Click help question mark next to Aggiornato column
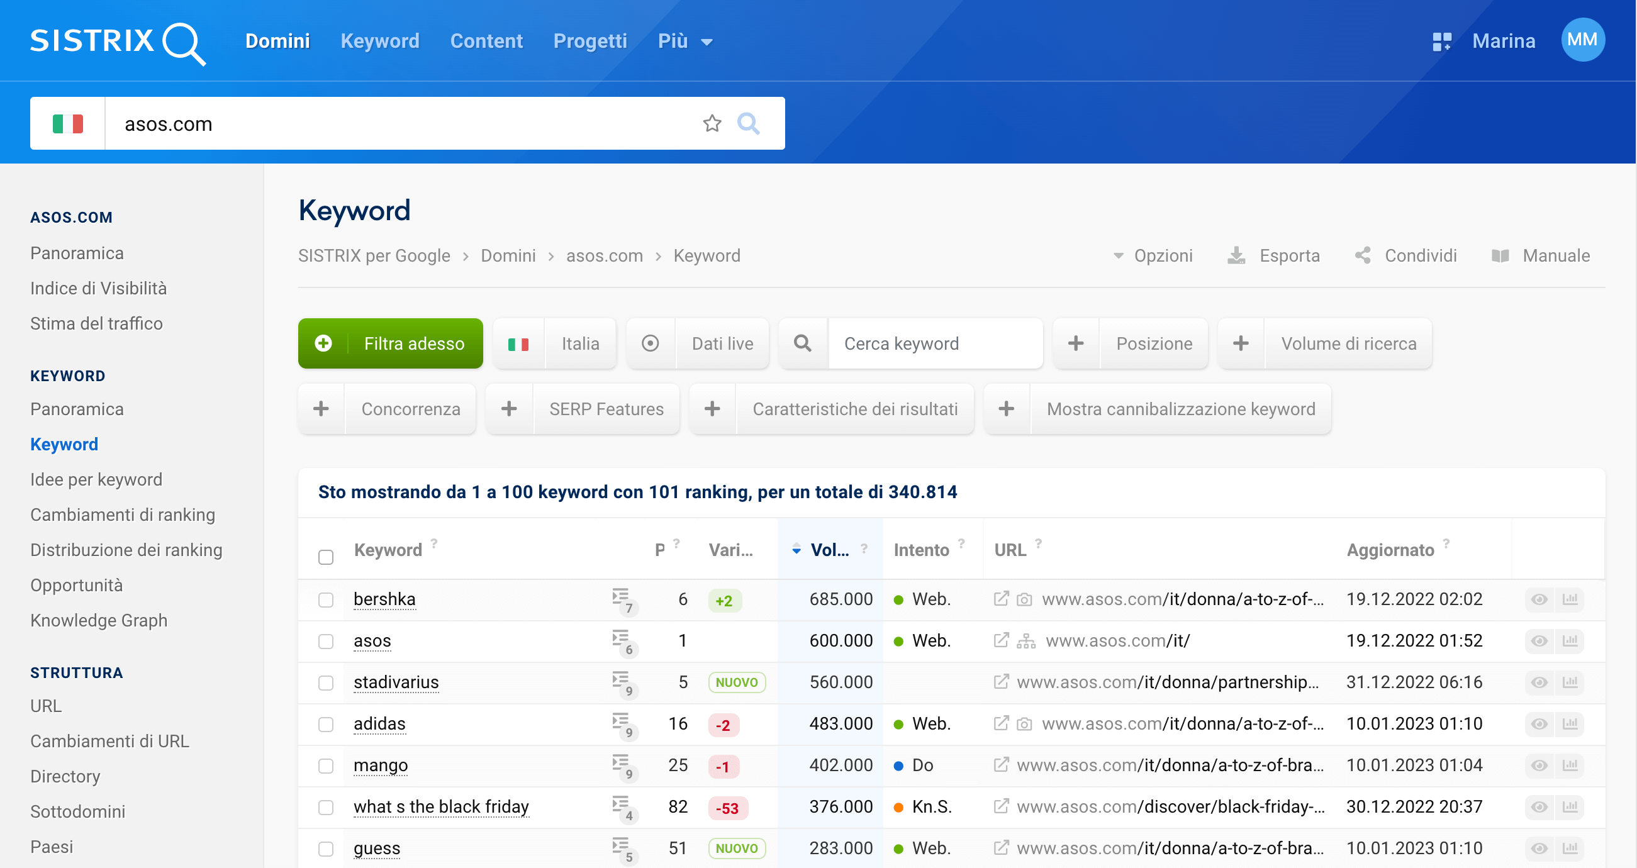 tap(1446, 543)
